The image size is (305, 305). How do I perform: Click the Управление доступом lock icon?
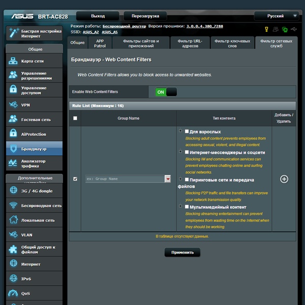[13, 89]
